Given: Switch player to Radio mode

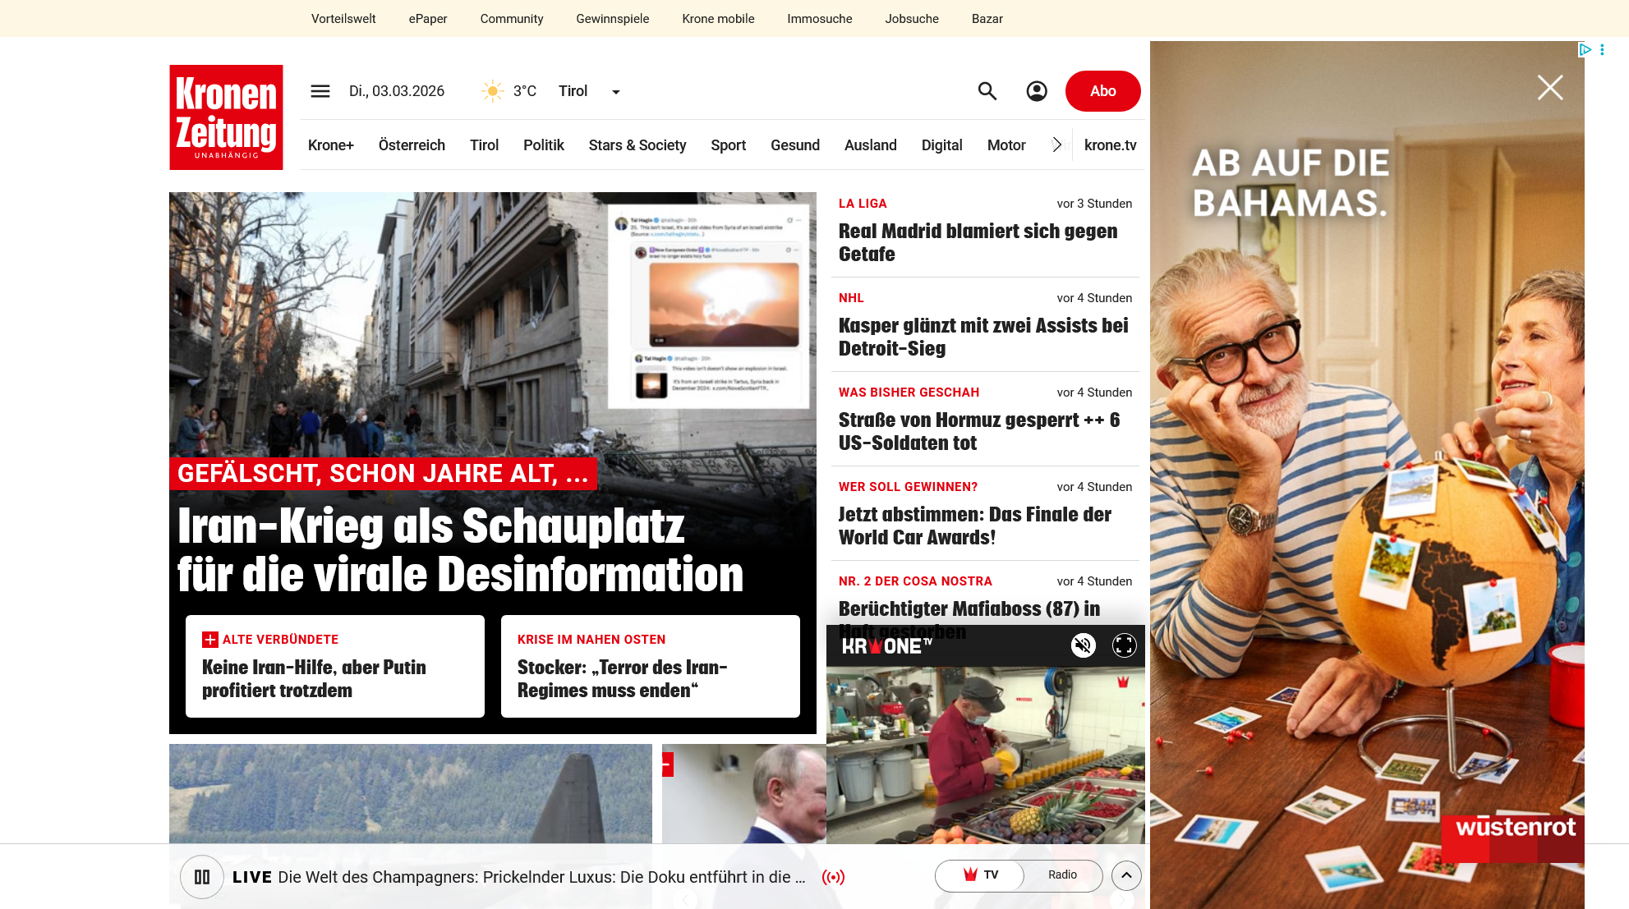Looking at the screenshot, I should click(1062, 875).
